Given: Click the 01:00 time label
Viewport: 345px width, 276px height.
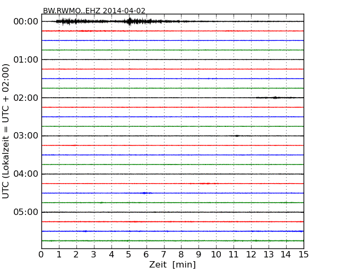Looking at the screenshot, I should (x=26, y=59).
